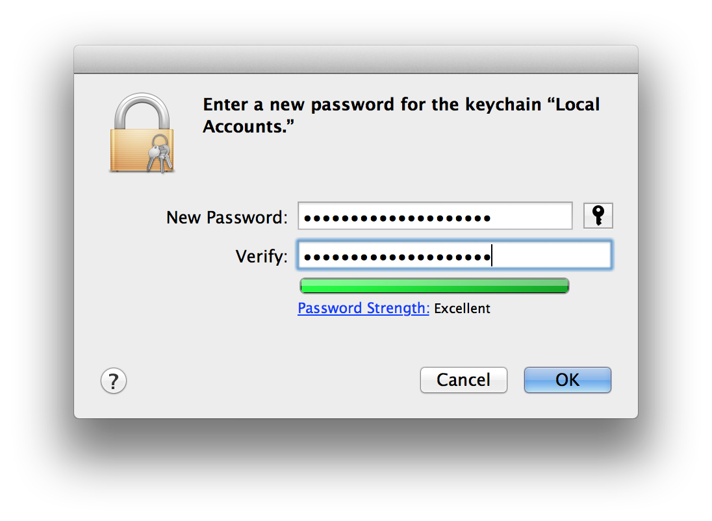The image size is (712, 521).
Task: Click the word "Local" in the heading
Action: click(577, 105)
